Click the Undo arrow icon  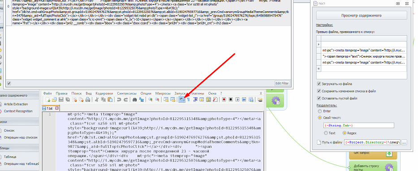(119, 100)
